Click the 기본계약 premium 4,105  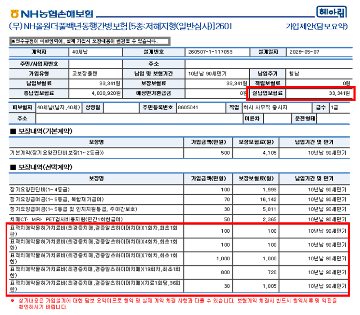pyautogui.click(x=270, y=153)
